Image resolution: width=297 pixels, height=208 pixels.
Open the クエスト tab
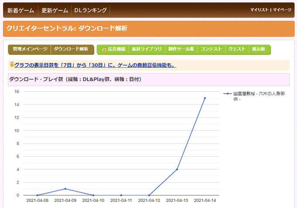point(237,49)
